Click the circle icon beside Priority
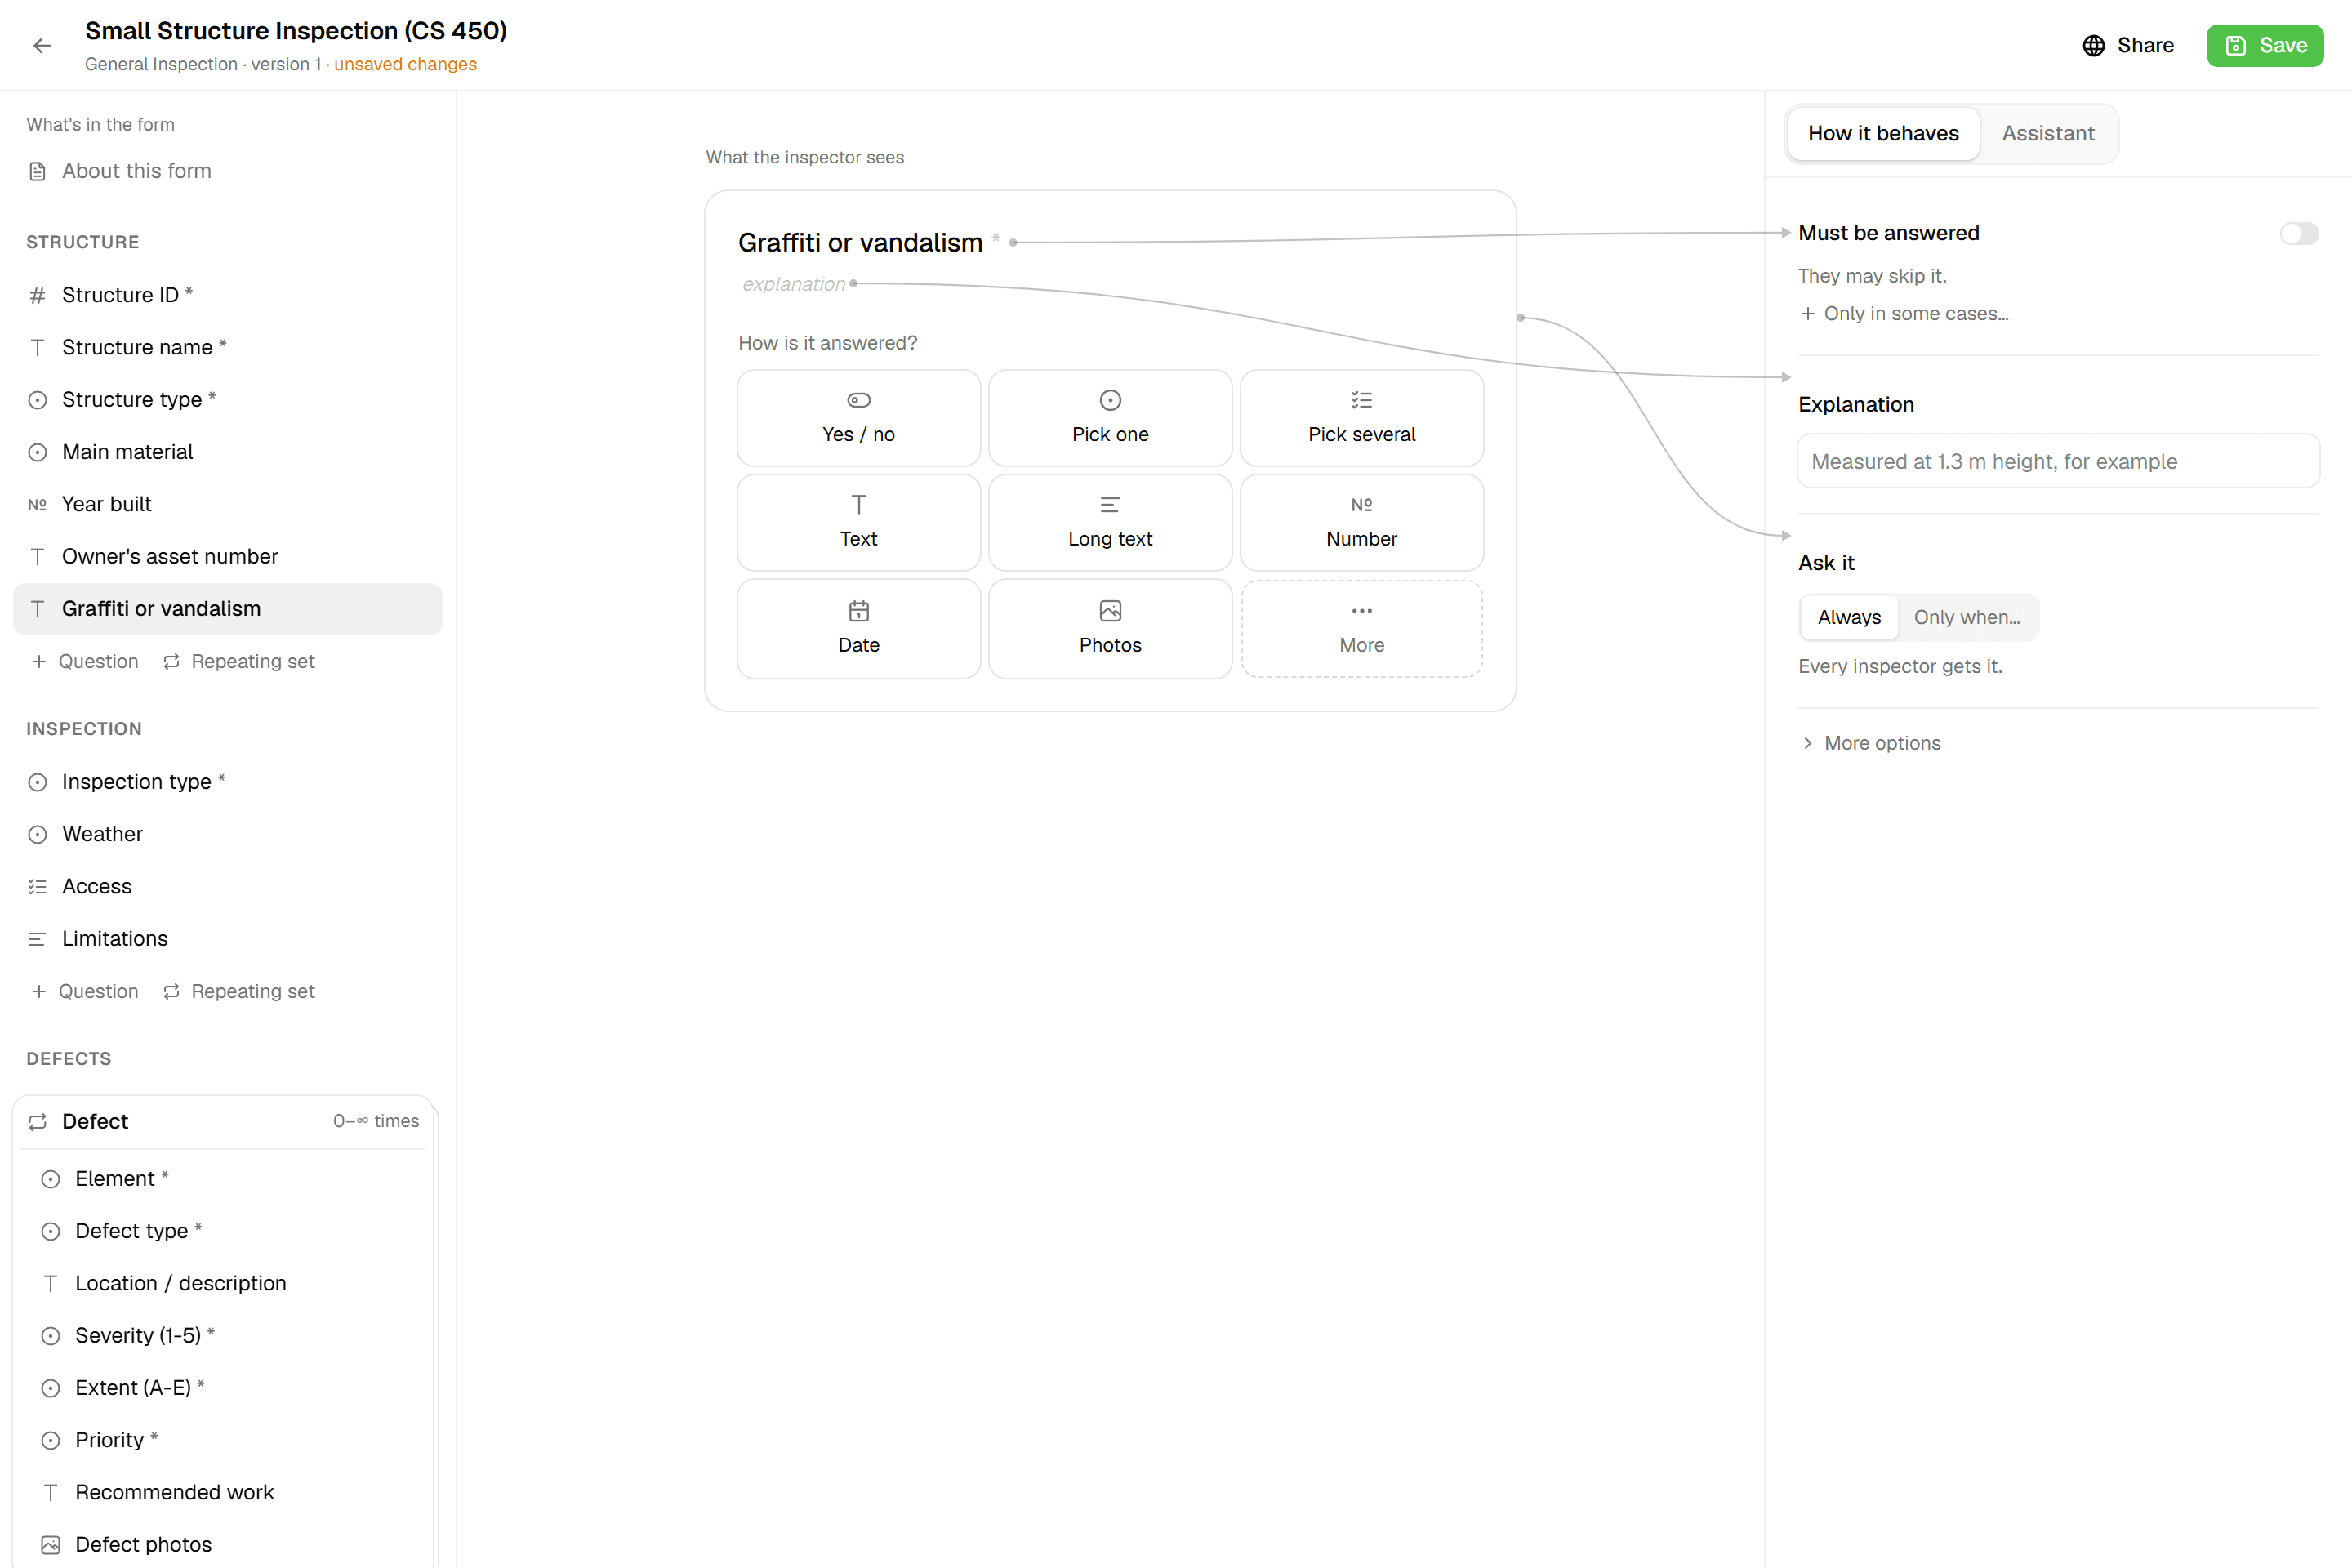This screenshot has width=2352, height=1568. tap(51, 1440)
